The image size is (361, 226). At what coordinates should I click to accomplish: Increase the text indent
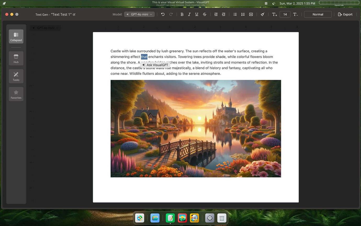click(x=224, y=14)
